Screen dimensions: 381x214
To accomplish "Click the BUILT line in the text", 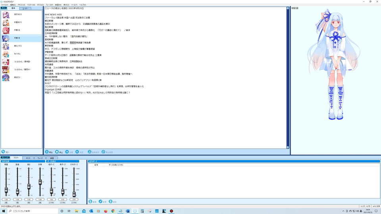I will 48,83.
